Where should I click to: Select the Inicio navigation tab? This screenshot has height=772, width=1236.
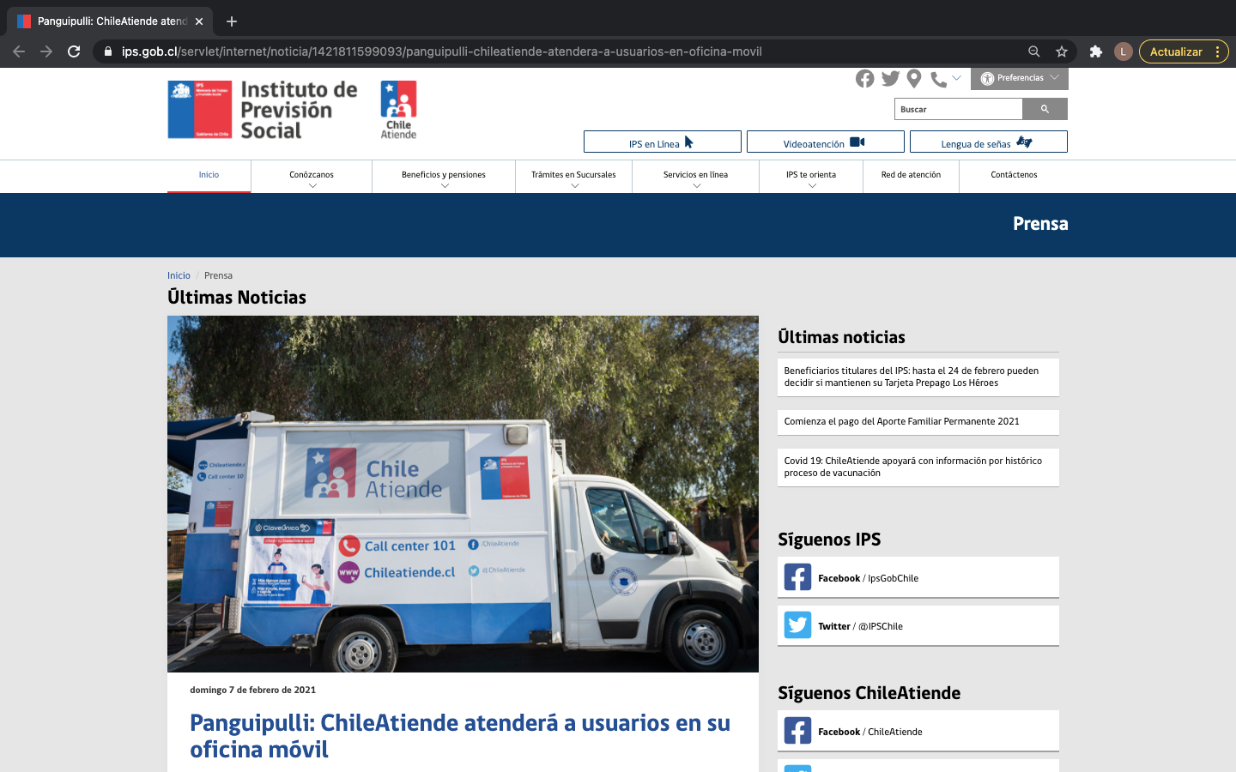click(209, 176)
